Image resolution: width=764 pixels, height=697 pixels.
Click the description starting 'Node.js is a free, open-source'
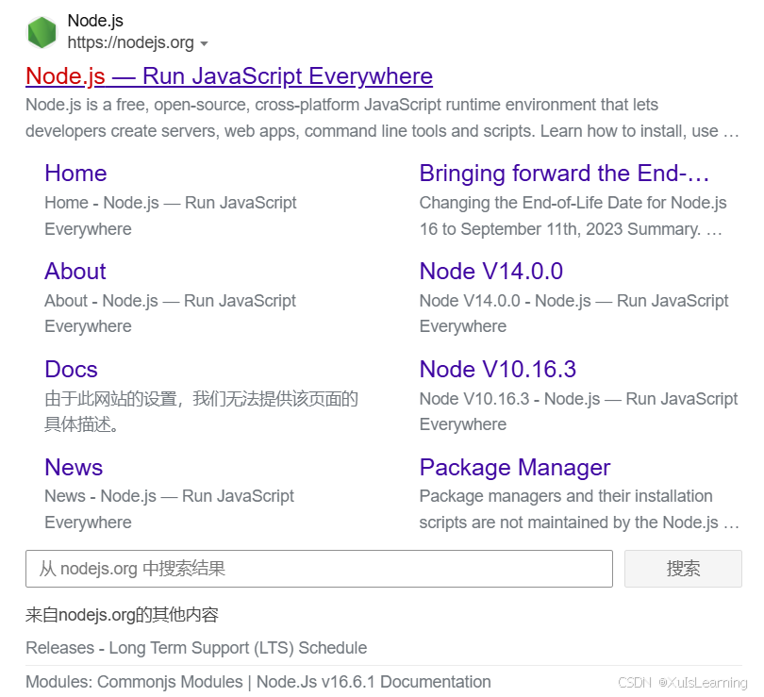(383, 118)
